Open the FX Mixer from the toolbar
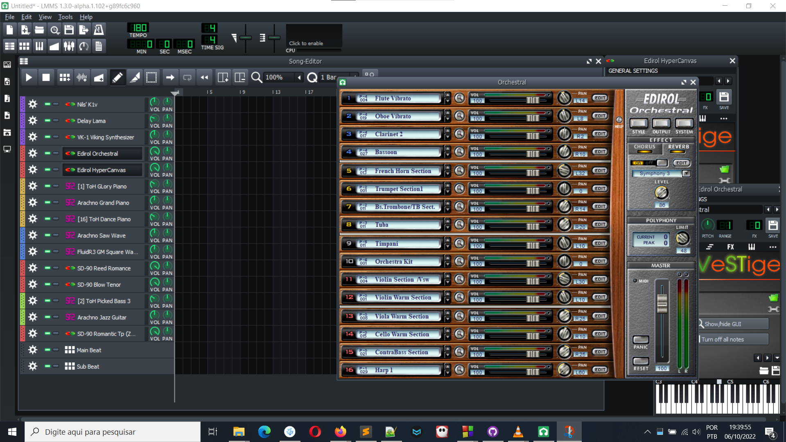 pyautogui.click(x=69, y=46)
